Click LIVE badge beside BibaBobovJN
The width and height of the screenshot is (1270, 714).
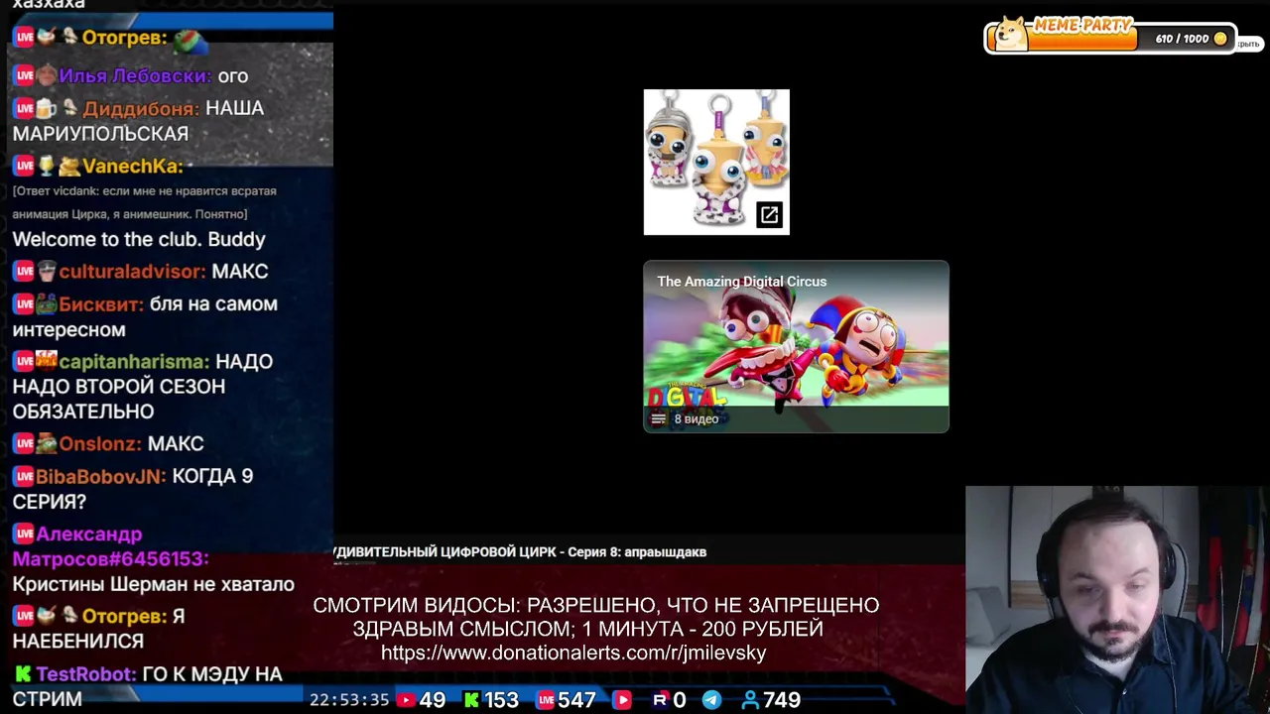(24, 477)
